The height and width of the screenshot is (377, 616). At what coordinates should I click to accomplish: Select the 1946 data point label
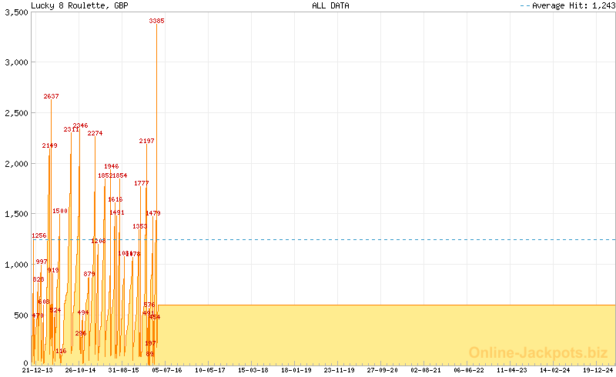coord(111,166)
